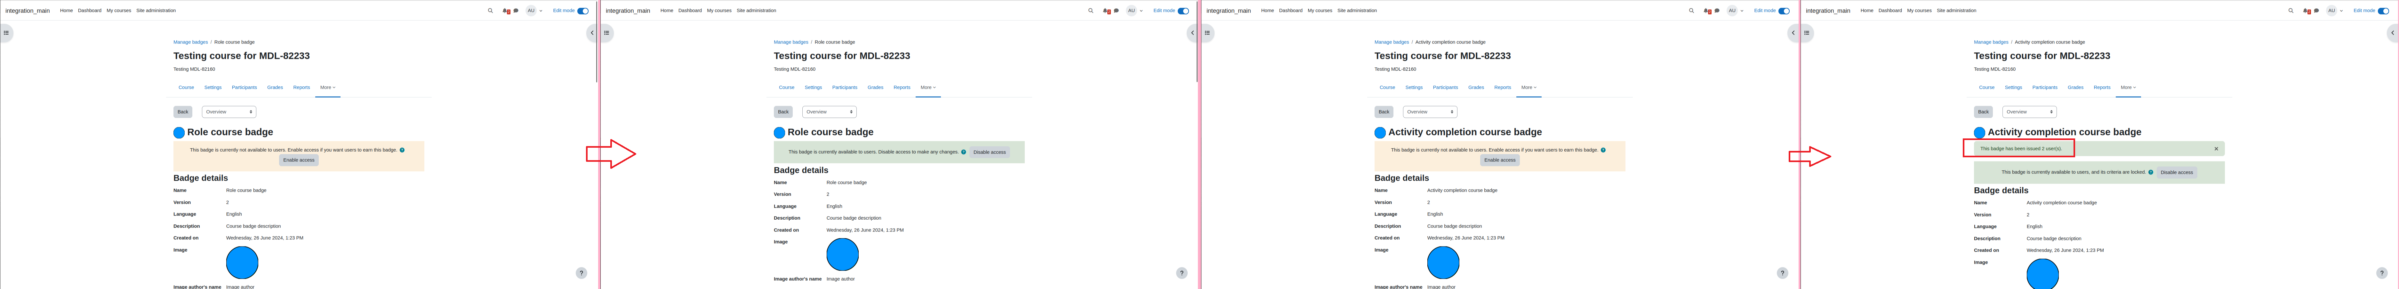The width and height of the screenshot is (2399, 289).
Task: Open Overview dropdown in Role badge Disable-access panel
Action: (830, 112)
